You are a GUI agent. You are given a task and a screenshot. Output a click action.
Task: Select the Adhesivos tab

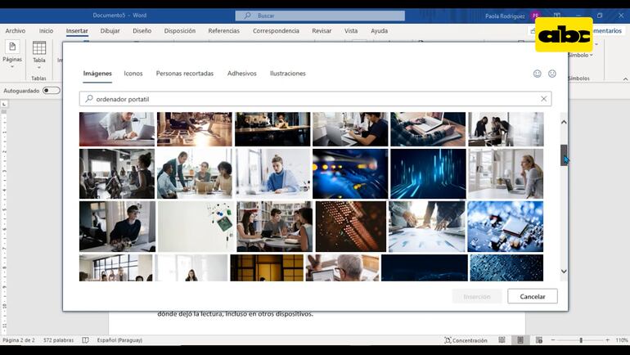[x=241, y=74]
